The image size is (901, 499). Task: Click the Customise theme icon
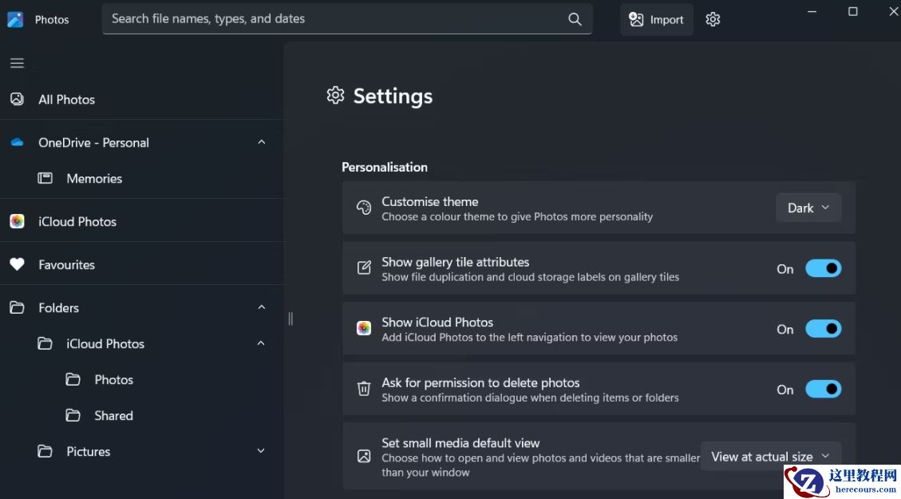point(363,208)
